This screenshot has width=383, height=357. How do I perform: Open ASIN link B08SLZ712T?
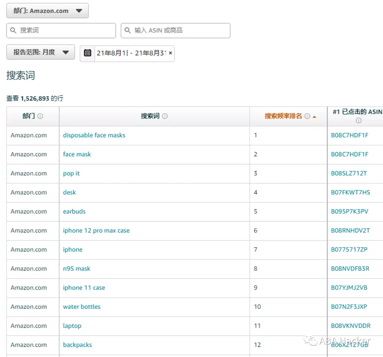point(349,173)
